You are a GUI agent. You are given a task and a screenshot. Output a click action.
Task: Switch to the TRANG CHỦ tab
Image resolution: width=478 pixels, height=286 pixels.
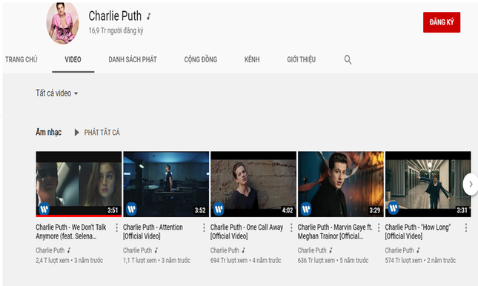[21, 59]
